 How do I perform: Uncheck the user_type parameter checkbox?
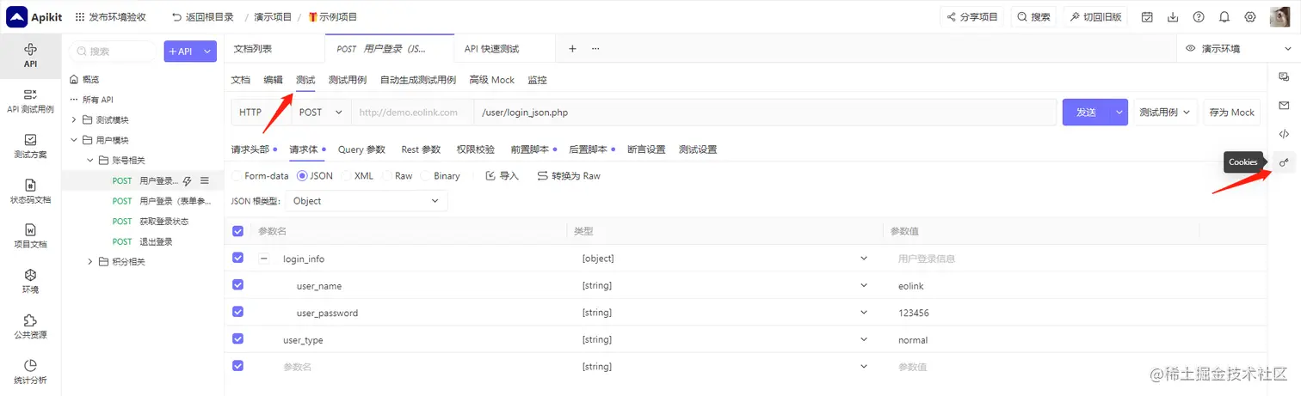pos(238,339)
